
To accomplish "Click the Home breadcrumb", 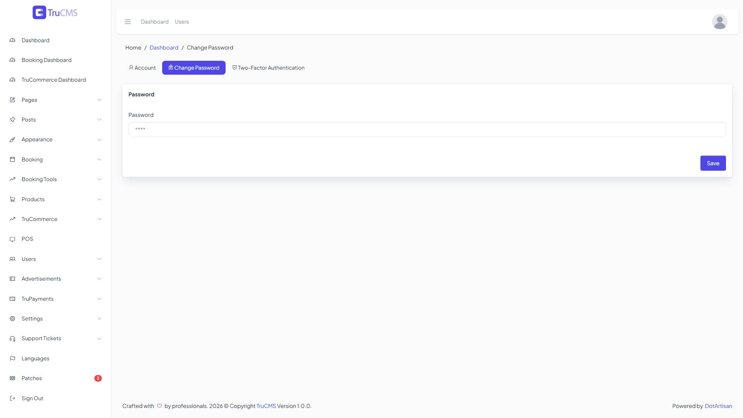I will click(133, 48).
